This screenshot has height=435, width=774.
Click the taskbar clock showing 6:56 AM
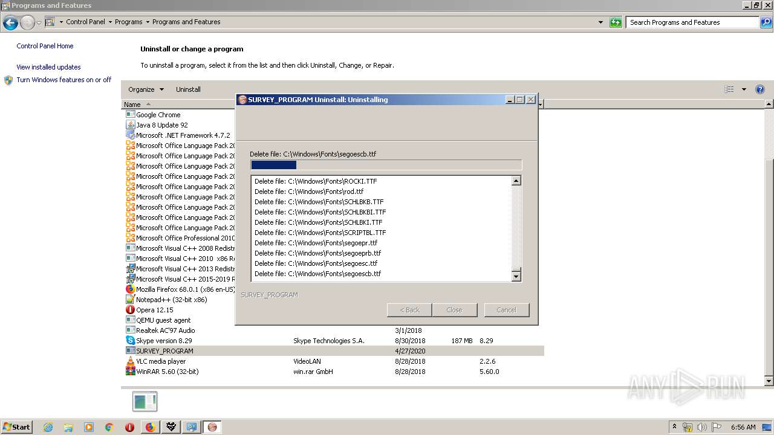[x=743, y=427]
